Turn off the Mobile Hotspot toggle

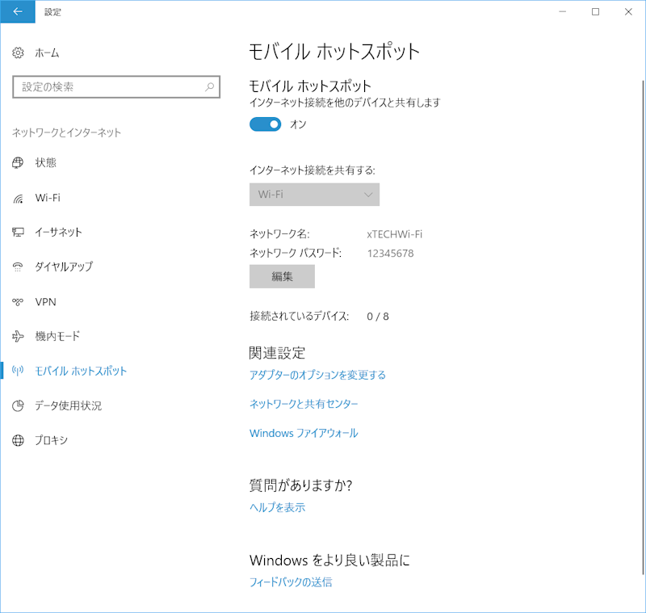pyautogui.click(x=265, y=124)
